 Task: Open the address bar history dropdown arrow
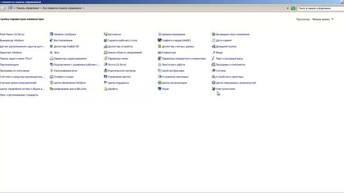coord(288,9)
